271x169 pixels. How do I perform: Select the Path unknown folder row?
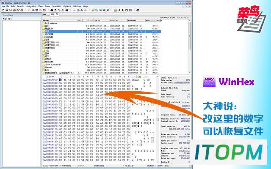pos(102,23)
